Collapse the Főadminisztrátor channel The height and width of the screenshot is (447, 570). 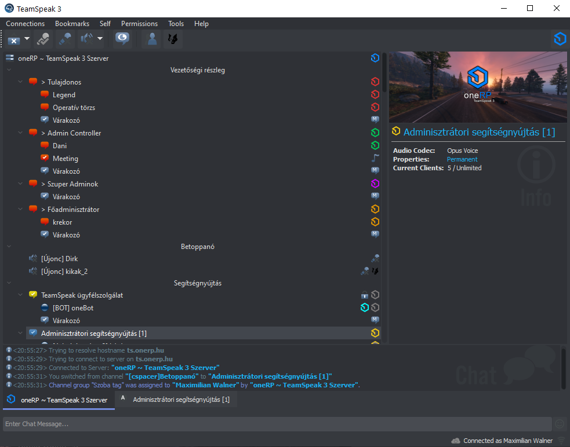click(20, 209)
